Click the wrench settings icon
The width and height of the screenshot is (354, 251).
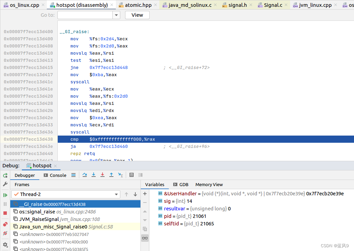5,184
